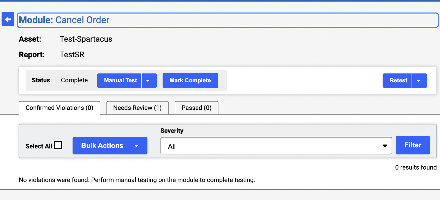The width and height of the screenshot is (440, 200).
Task: Expand the Bulk Actions dropdown arrow
Action: tap(138, 146)
